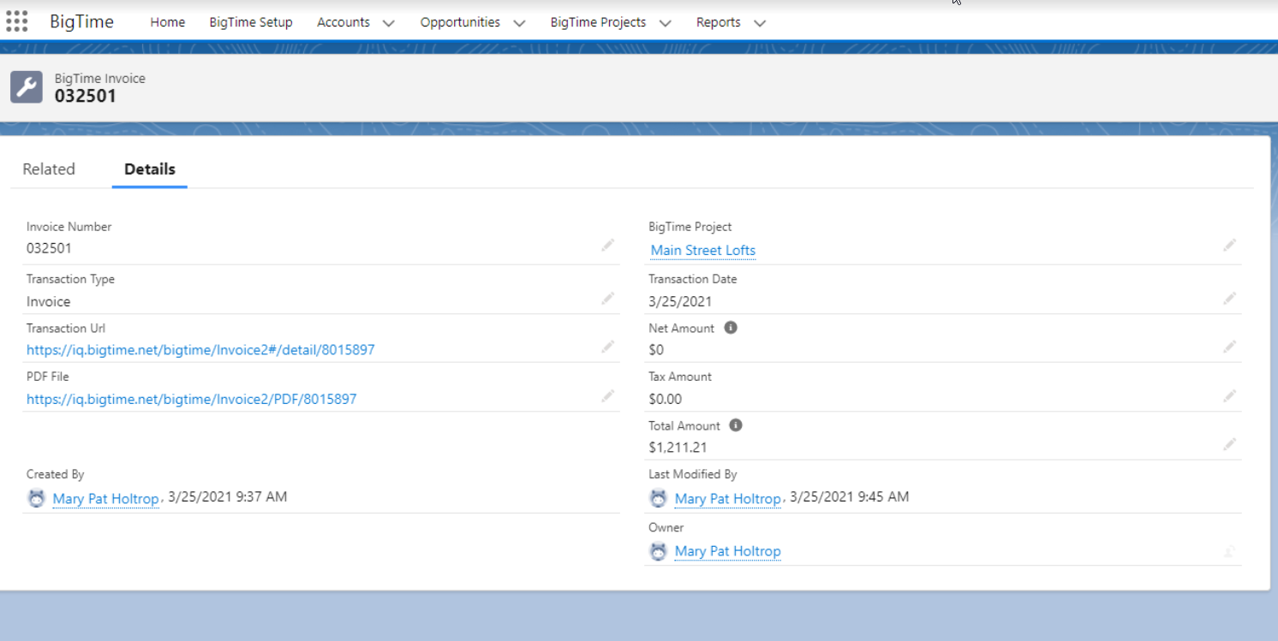The width and height of the screenshot is (1278, 641).
Task: Expand the Accounts menu chevron
Action: (x=389, y=23)
